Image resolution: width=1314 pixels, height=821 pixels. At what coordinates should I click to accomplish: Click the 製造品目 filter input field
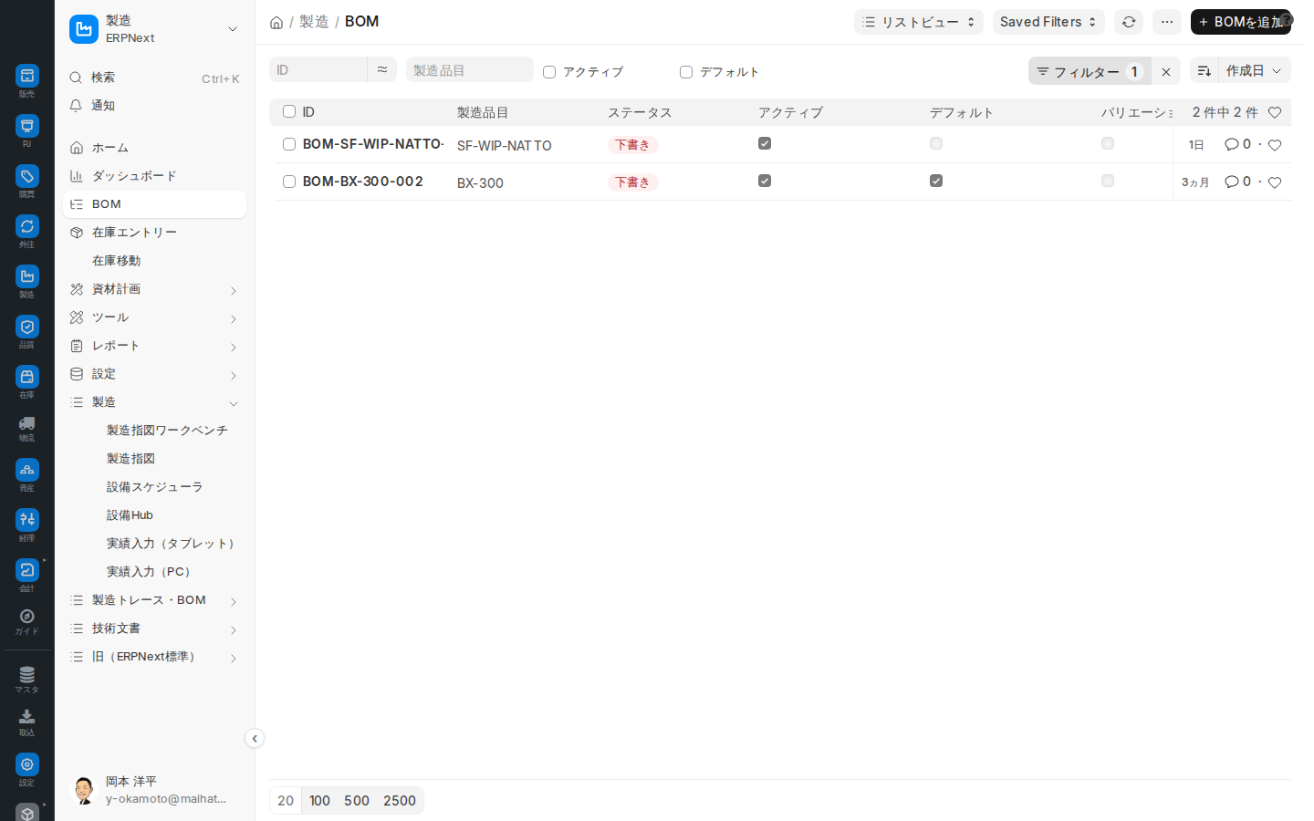click(x=470, y=69)
